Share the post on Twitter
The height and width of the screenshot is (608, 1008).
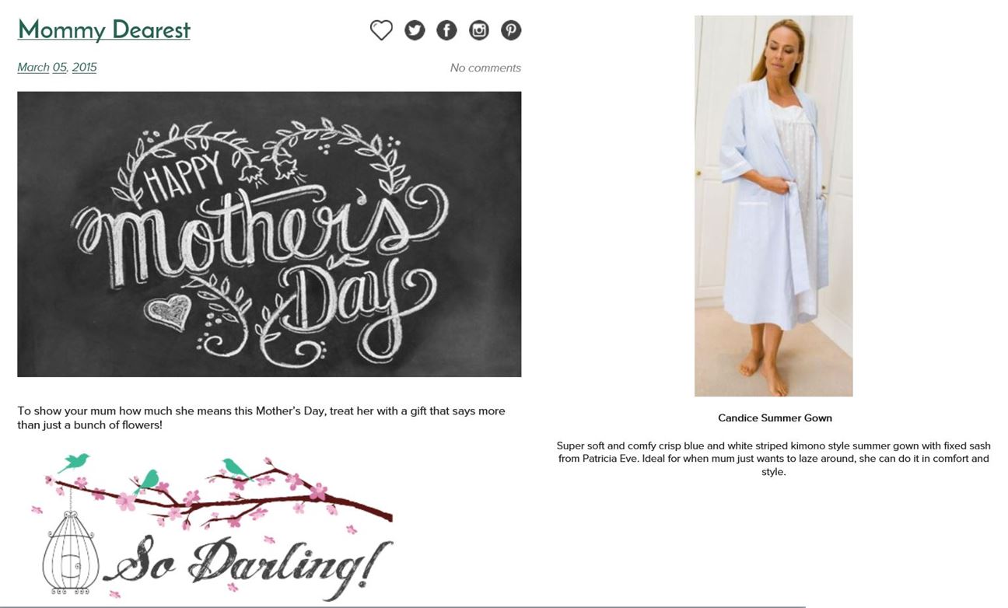(415, 30)
